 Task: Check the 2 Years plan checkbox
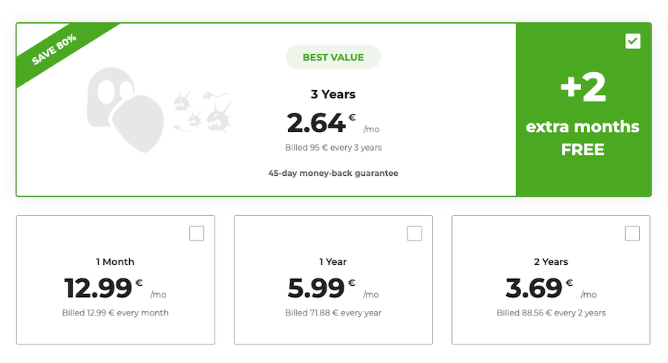[x=632, y=234]
